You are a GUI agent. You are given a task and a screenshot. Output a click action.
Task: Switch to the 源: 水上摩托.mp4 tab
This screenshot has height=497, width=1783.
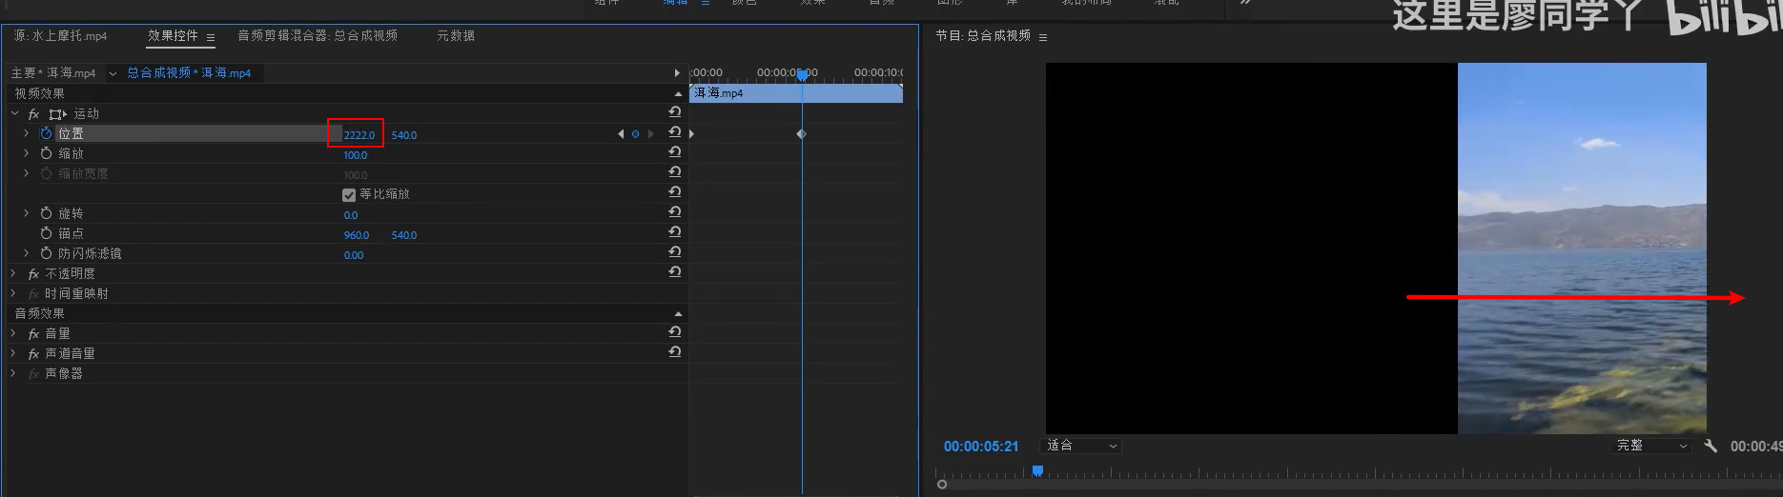(61, 36)
